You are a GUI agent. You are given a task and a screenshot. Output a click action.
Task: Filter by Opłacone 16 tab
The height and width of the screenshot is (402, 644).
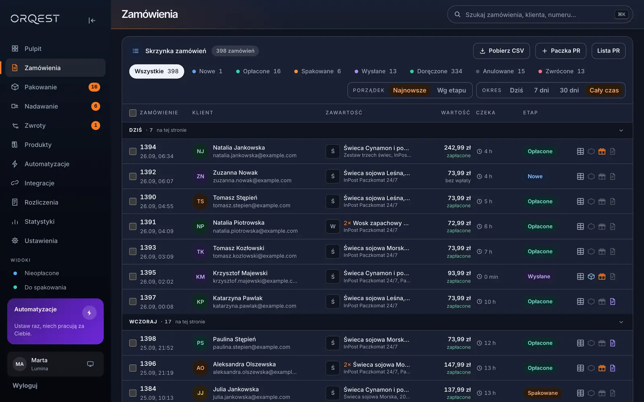258,72
